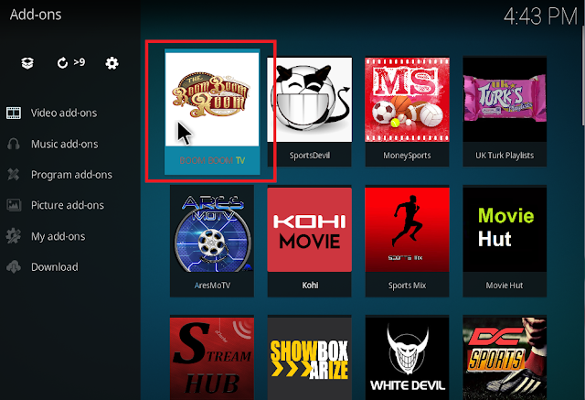The image size is (585, 400).
Task: Open the DC Sports add-on tile
Action: click(505, 359)
